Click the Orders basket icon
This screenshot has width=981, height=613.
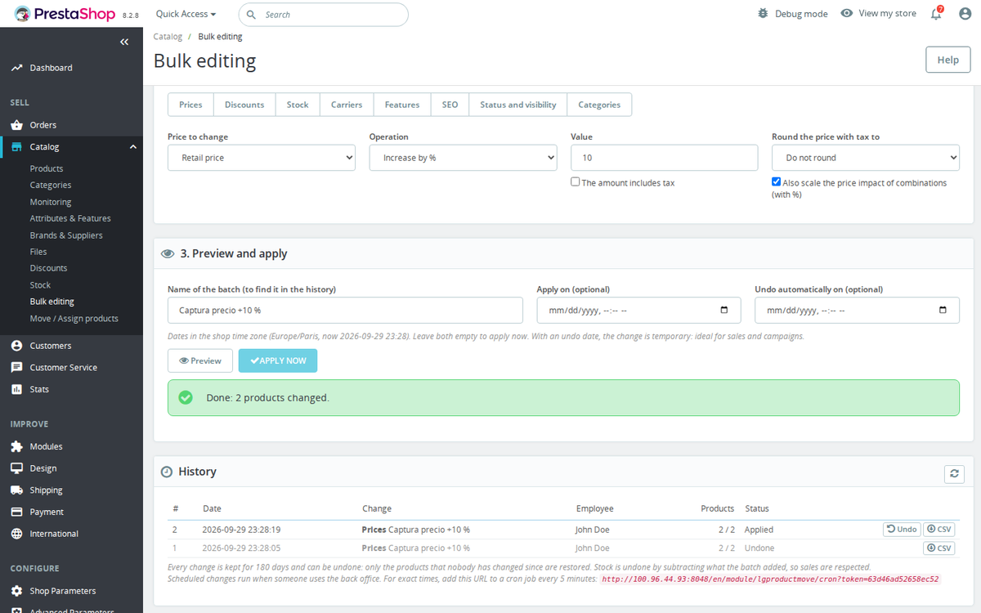click(16, 125)
